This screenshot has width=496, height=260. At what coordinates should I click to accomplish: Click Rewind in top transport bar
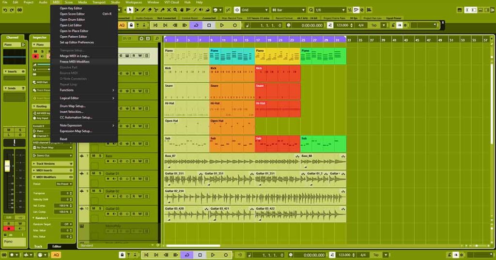(x=175, y=25)
